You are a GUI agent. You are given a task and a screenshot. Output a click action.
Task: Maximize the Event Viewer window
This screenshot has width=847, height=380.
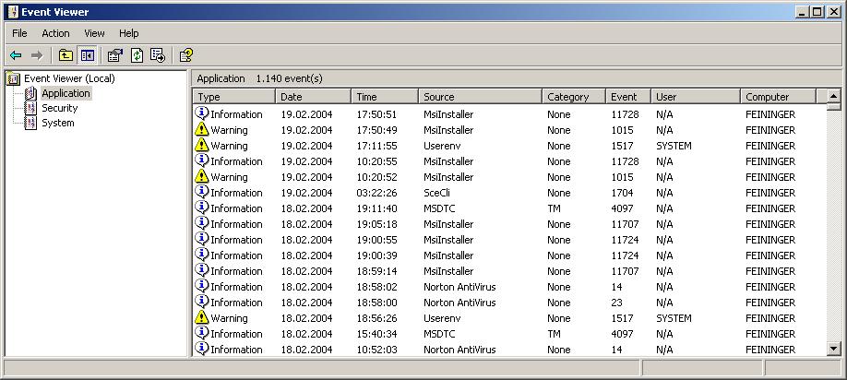[x=817, y=11]
